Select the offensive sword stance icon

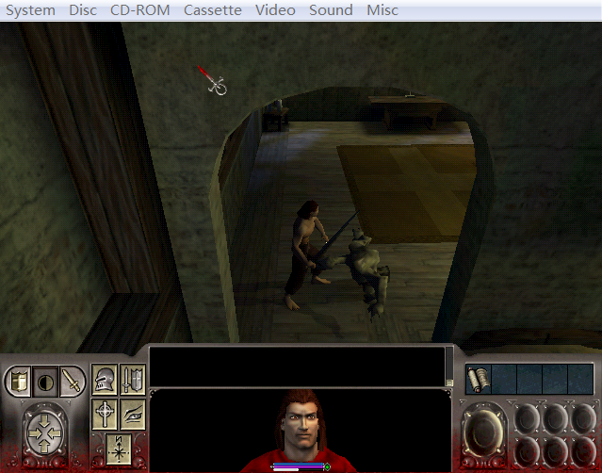click(73, 381)
